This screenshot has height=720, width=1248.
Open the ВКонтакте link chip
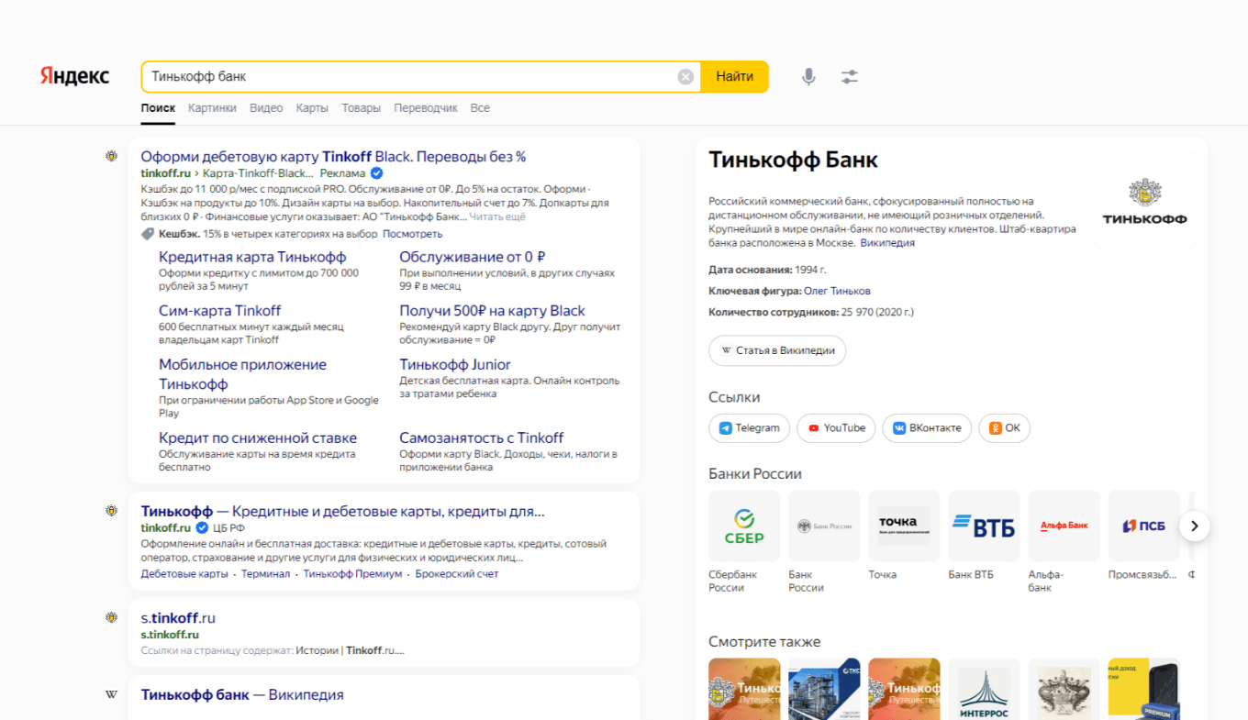pos(927,428)
